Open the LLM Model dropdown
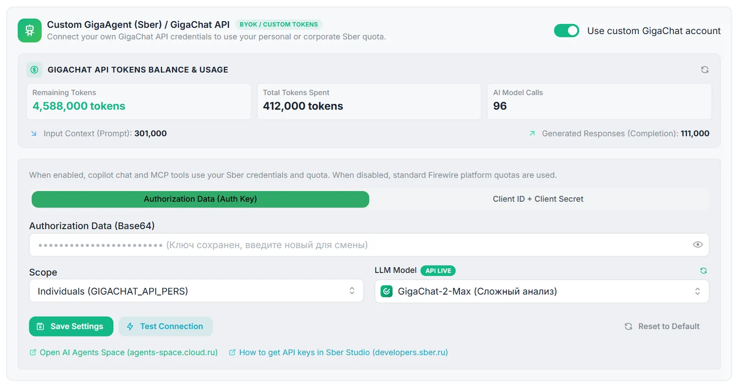The width and height of the screenshot is (739, 387). point(541,291)
